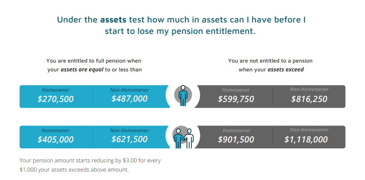The width and height of the screenshot is (365, 180).
Task: Click the bold 'assets' word in heading
Action: 113,20
